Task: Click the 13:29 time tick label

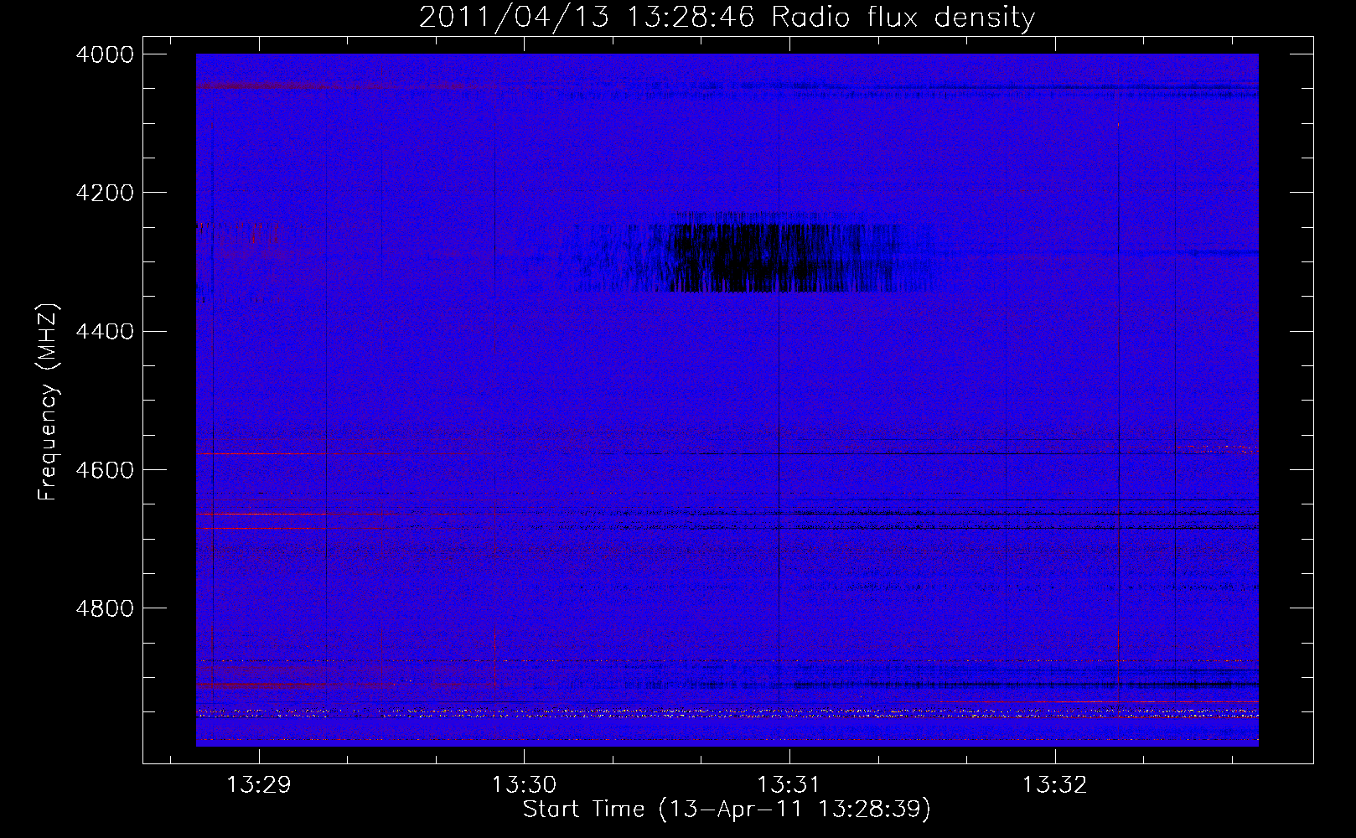Action: [259, 784]
